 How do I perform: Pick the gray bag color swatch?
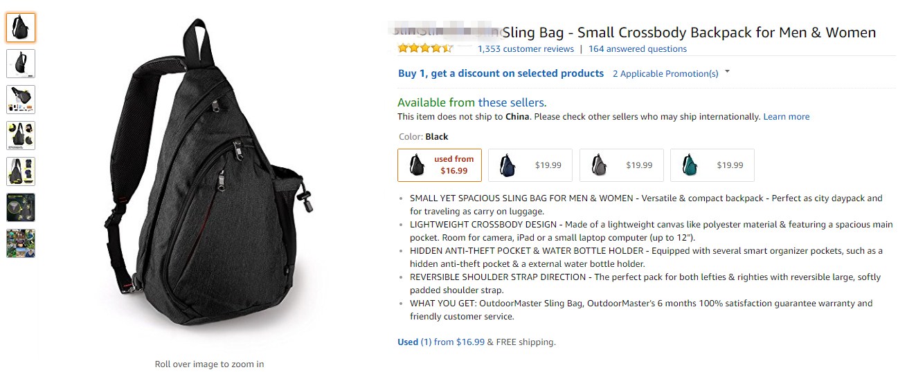point(621,165)
